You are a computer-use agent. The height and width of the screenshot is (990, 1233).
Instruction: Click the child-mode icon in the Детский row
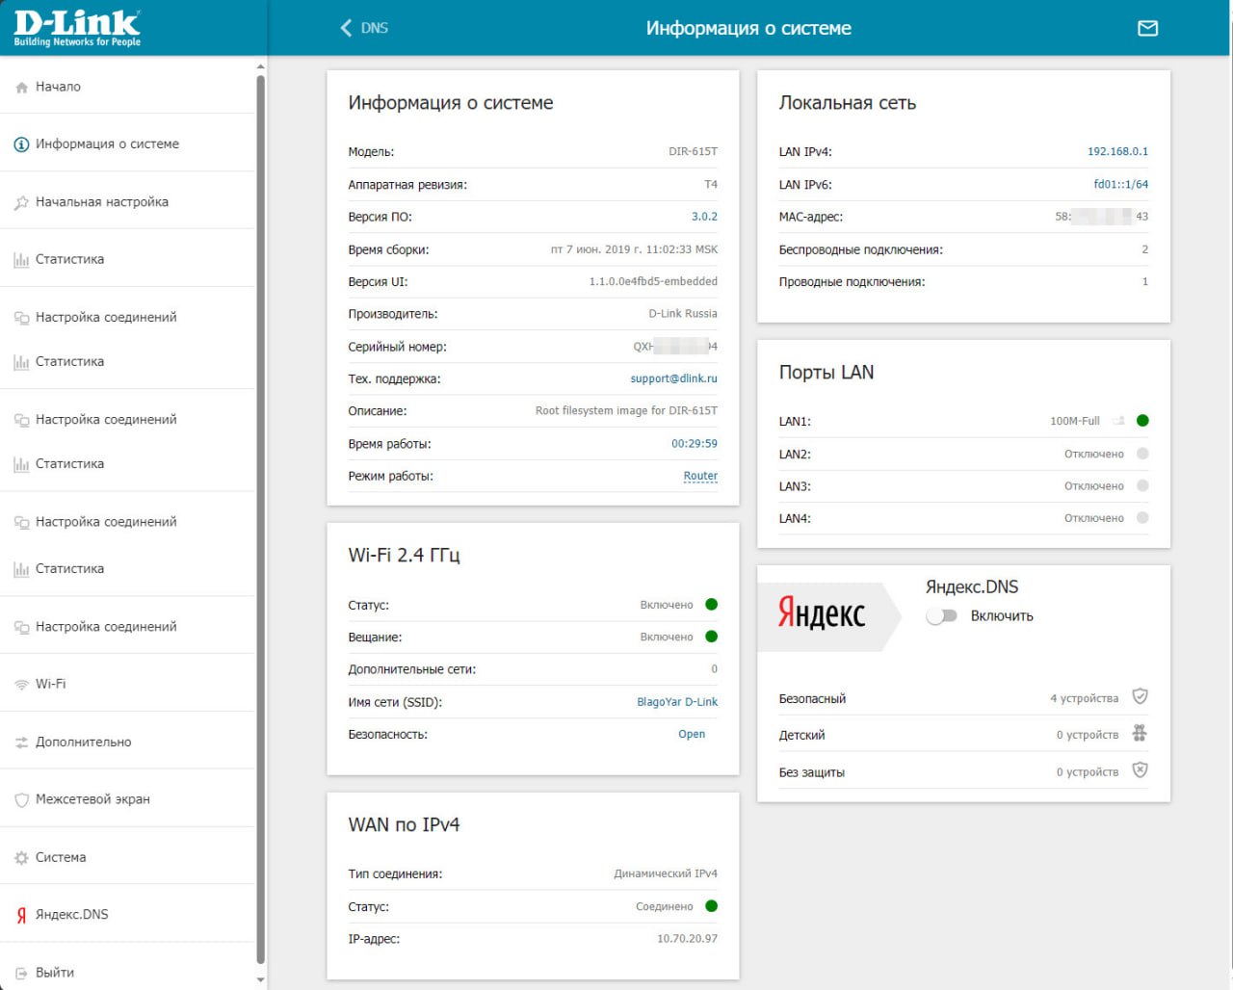(1140, 734)
